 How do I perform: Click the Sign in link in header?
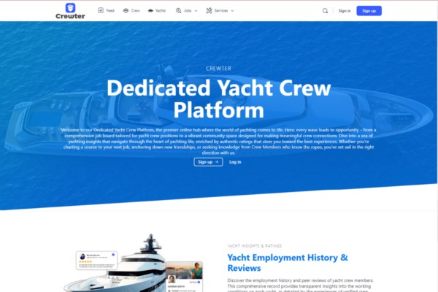coord(345,11)
